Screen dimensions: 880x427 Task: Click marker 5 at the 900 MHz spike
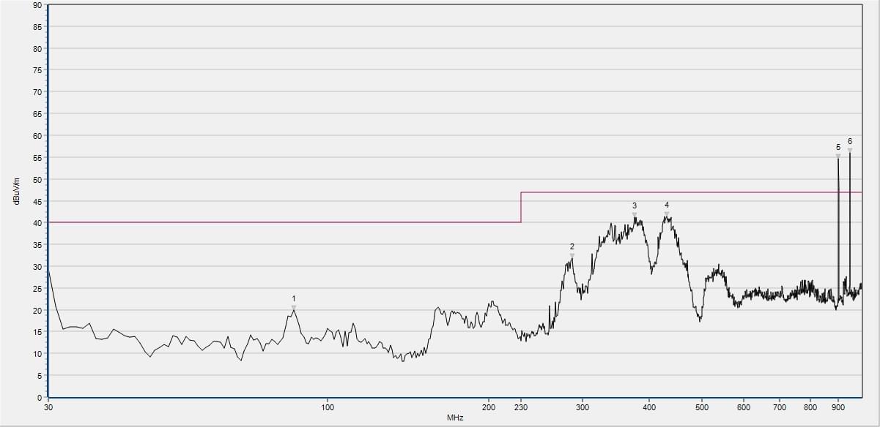(838, 155)
